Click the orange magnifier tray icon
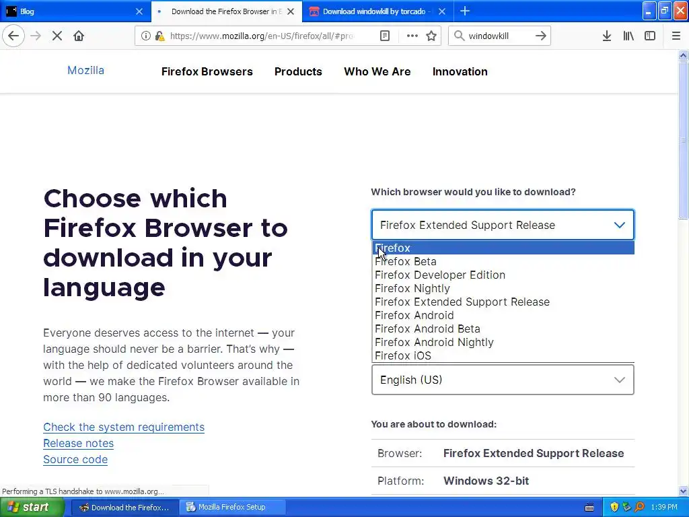This screenshot has width=689, height=517. click(x=640, y=508)
